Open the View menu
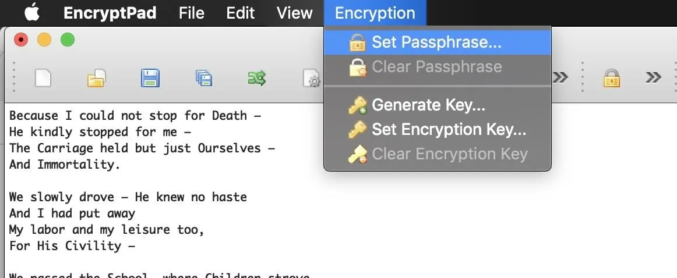677x278 pixels. pos(294,13)
